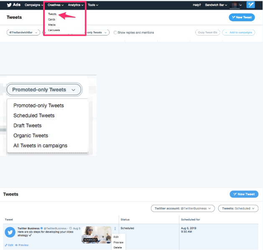
Task: Open the tweet image thumbnail labeled ADVANCED
Action: (97, 235)
